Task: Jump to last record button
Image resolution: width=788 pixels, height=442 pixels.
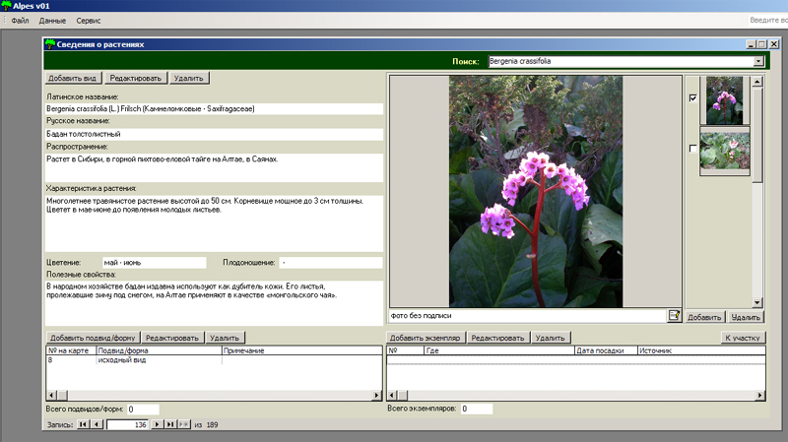Action: [170, 424]
